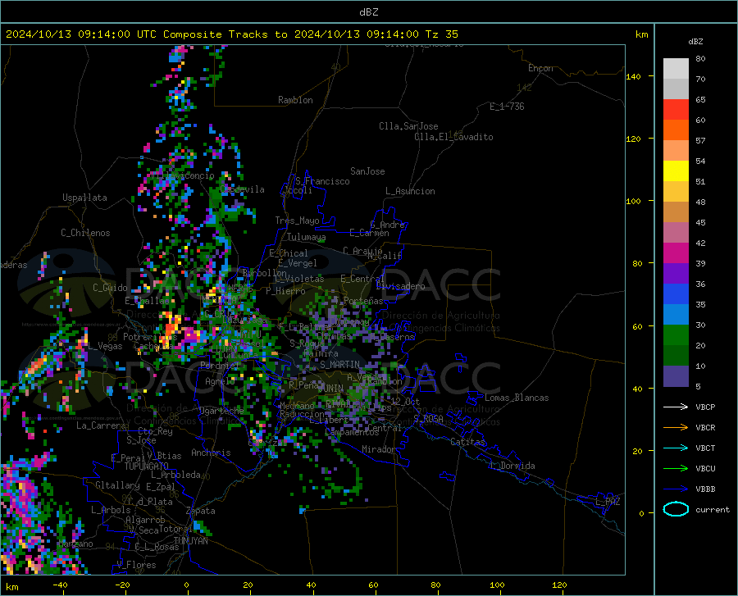Click the E_Carmen map label
The height and width of the screenshot is (596, 738).
click(369, 232)
